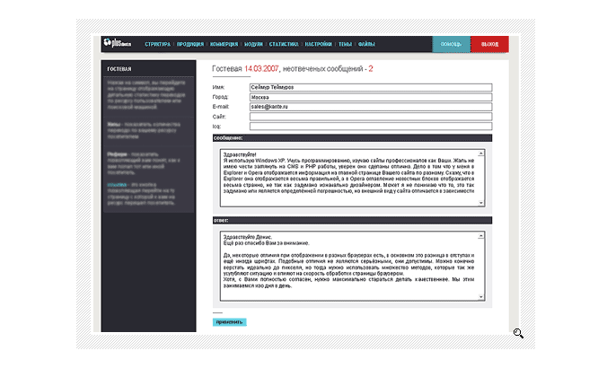Click the Имя name input field
Image resolution: width=607 pixels, height=368 pixels.
click(371, 87)
